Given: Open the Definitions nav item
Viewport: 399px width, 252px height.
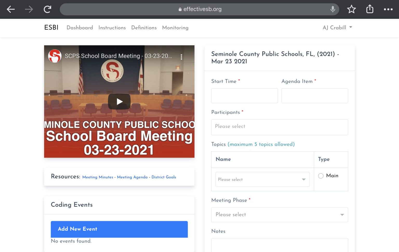Looking at the screenshot, I should [144, 27].
